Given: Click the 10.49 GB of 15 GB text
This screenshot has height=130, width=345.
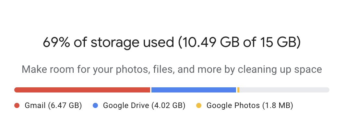Looking at the screenshot, I should click(239, 43).
